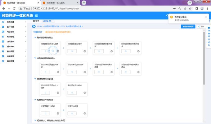Click the 新建结转规则 button
211x124 pixels.
(188, 27)
